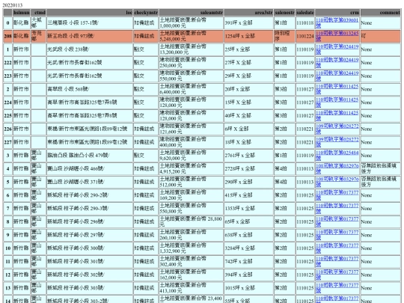Select price cell containing 1,332,900 元

pos(192,248)
